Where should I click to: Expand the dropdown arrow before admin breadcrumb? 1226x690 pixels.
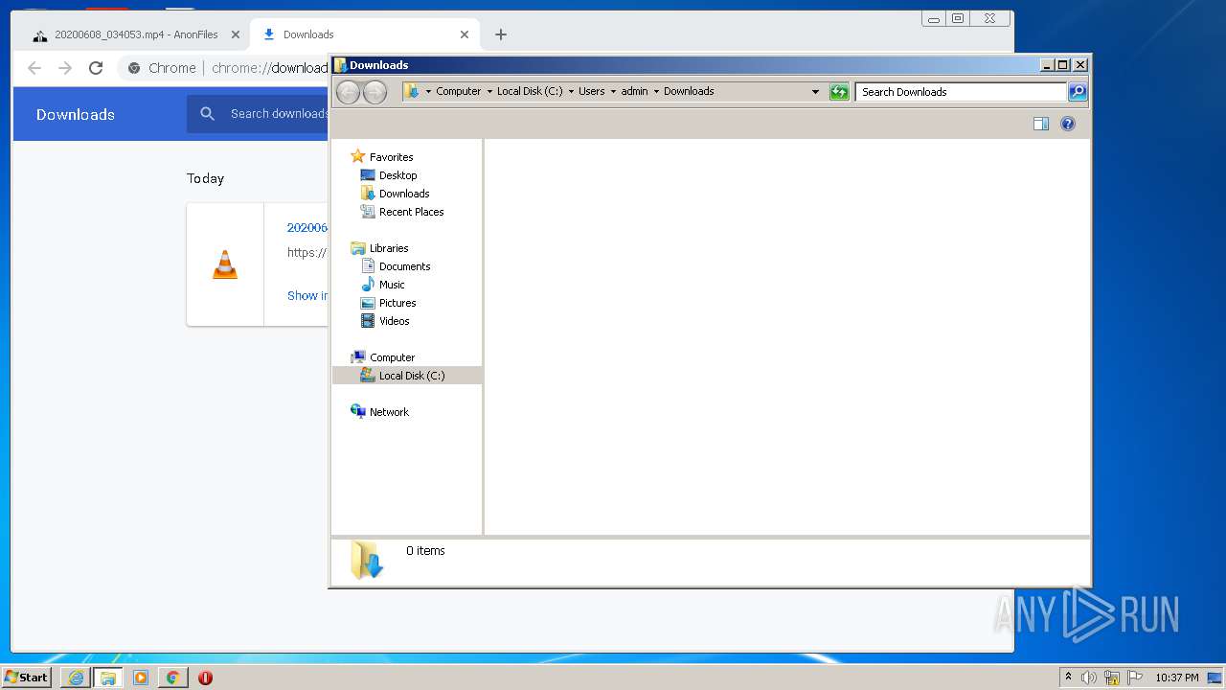[x=614, y=92]
